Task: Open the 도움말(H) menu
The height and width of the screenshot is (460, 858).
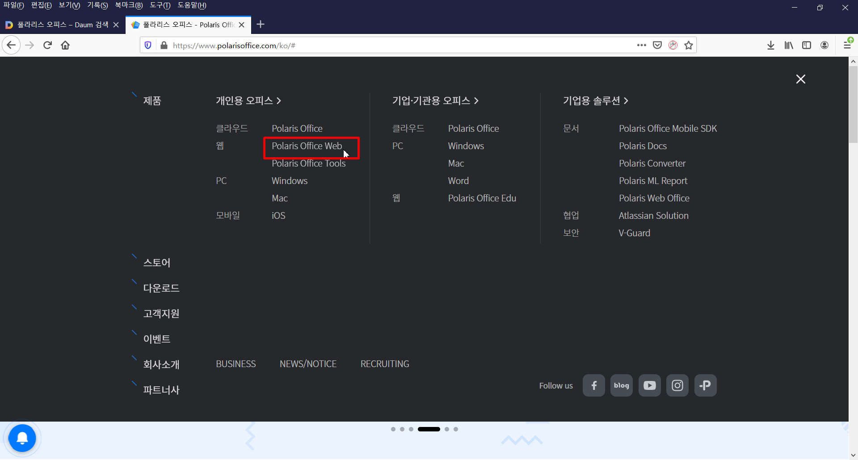Action: click(192, 5)
